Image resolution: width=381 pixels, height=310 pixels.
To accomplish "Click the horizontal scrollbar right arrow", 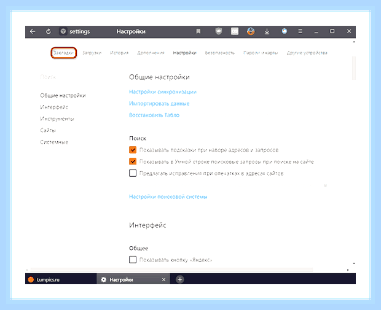I will (348, 269).
